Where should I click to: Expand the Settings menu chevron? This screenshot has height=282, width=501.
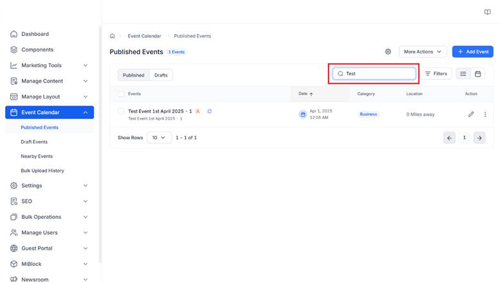[86, 185]
